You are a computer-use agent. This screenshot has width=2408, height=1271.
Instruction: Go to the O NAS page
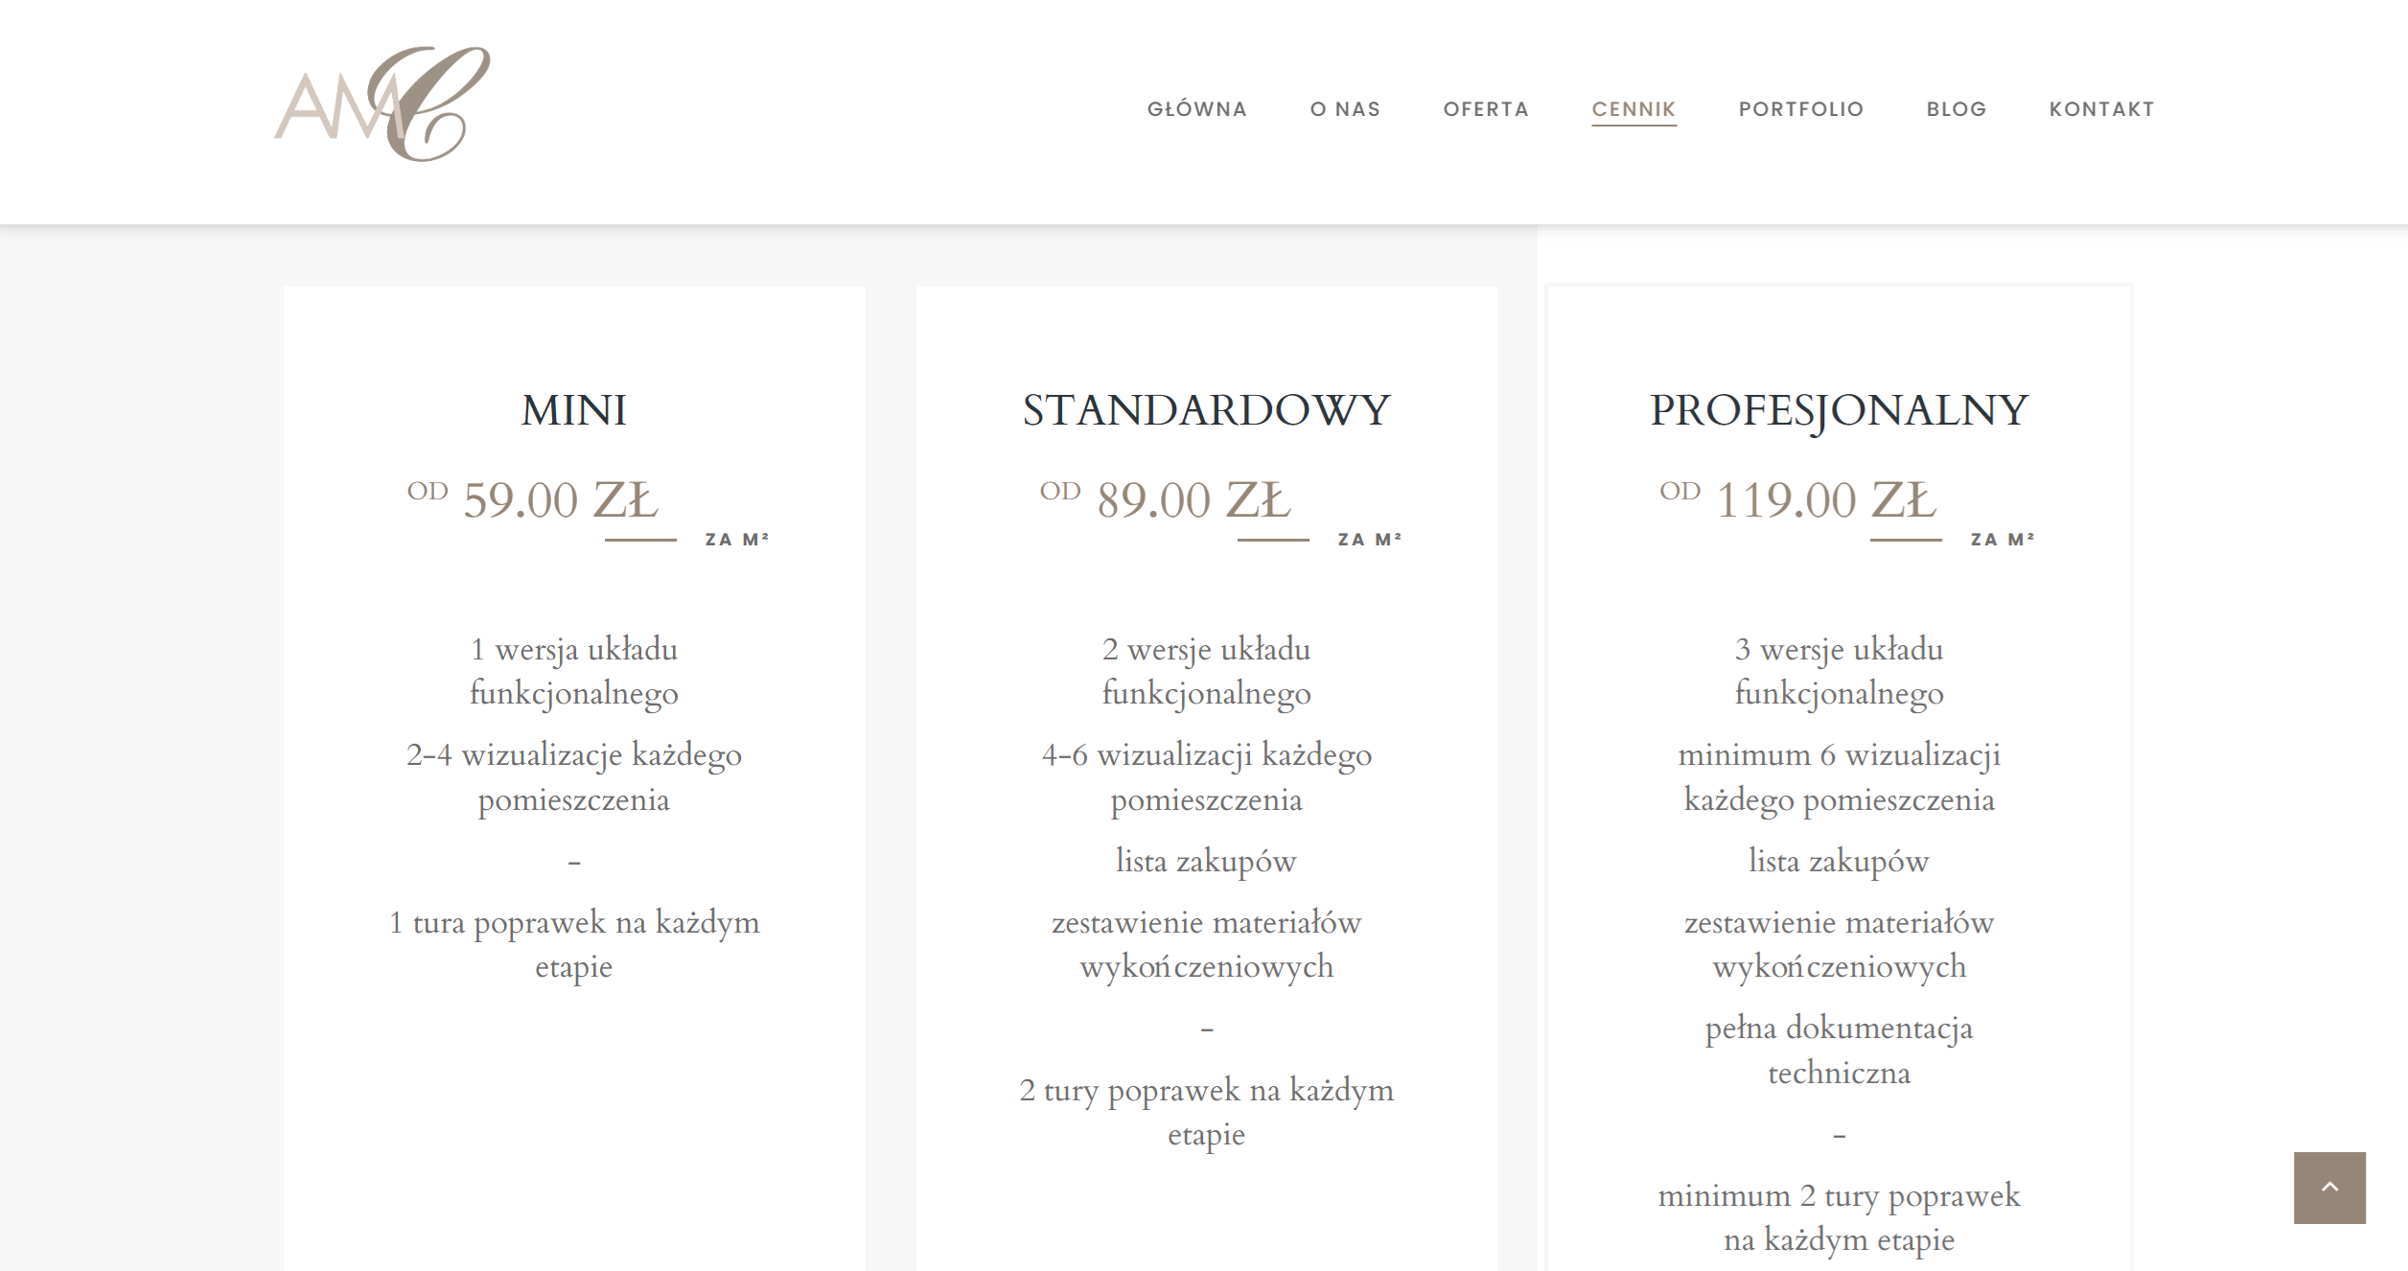click(x=1345, y=109)
